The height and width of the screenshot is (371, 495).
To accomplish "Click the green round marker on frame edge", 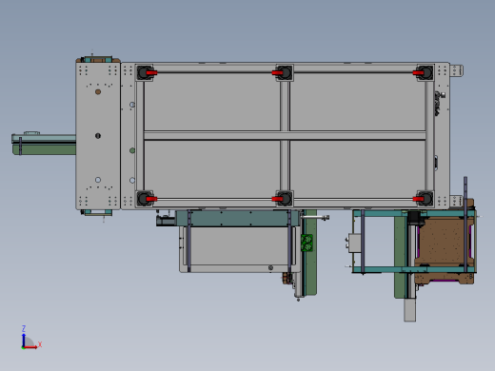I will coord(132,150).
